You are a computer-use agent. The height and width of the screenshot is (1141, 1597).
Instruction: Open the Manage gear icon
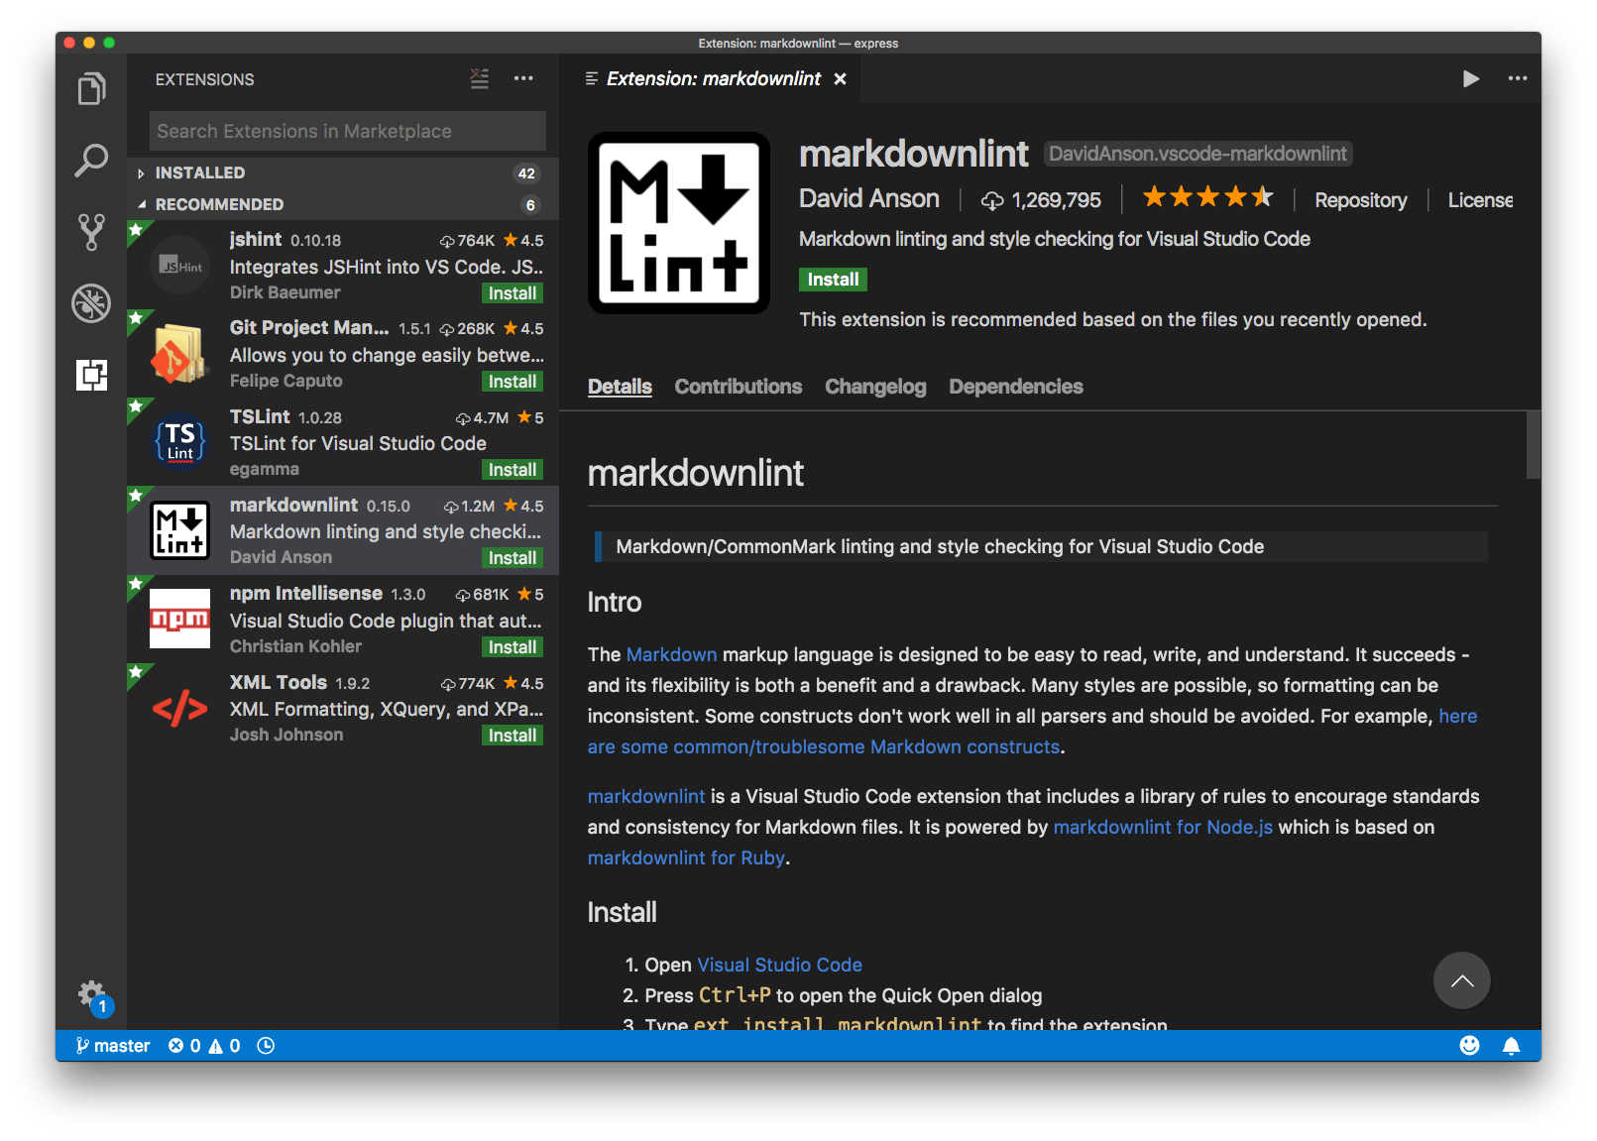click(93, 994)
